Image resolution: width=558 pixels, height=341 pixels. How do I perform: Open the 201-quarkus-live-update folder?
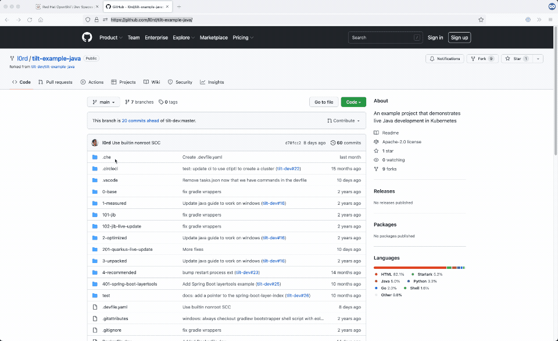pos(127,250)
